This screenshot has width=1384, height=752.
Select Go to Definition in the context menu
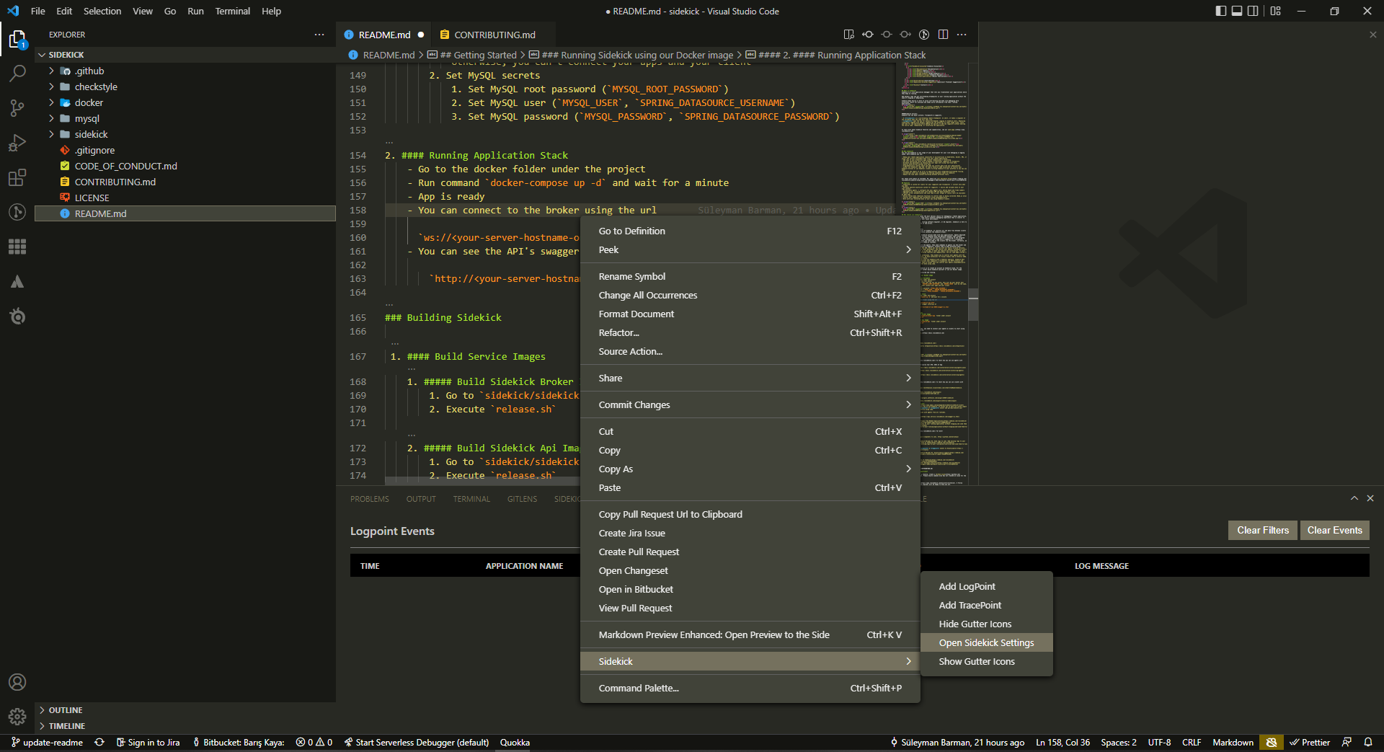(x=750, y=231)
